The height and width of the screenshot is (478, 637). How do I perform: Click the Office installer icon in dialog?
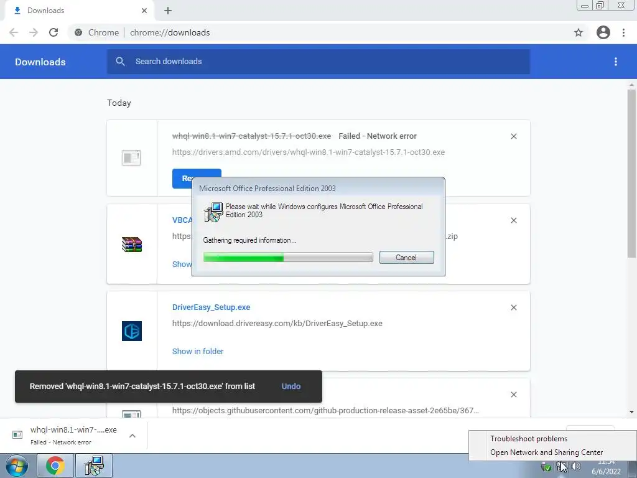point(213,212)
